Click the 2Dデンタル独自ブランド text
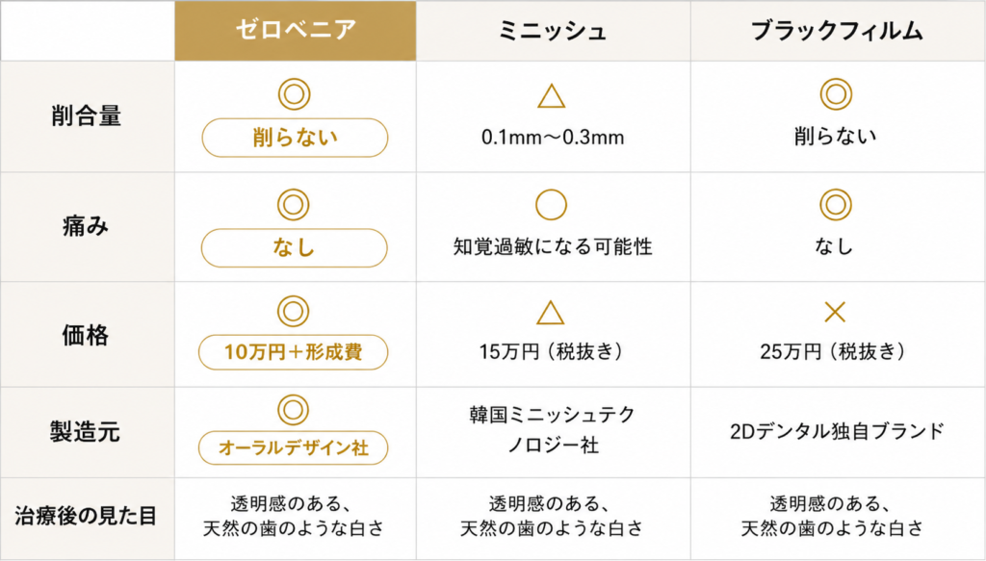The height and width of the screenshot is (561, 986). [837, 432]
